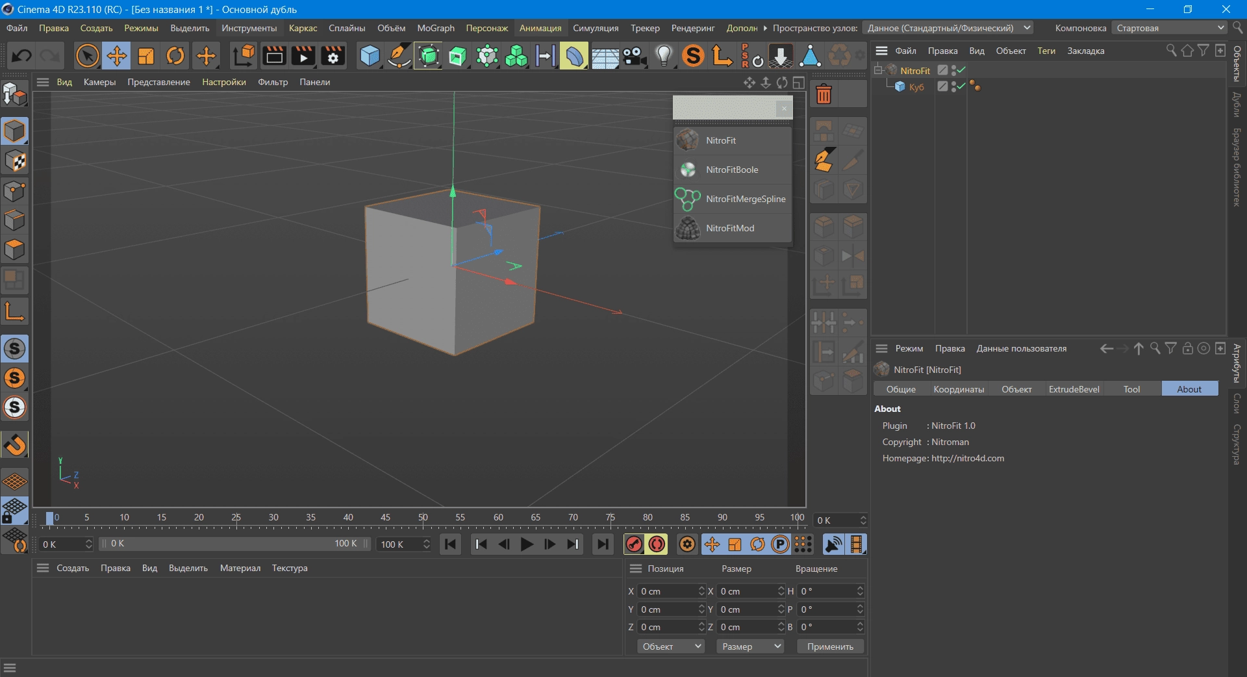Click the MoGraph Cloner green cubes icon
The height and width of the screenshot is (677, 1247).
click(516, 56)
